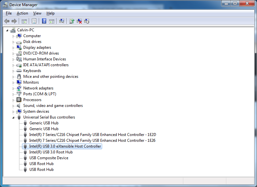Select the Keyboards category icon
Image resolution: width=257 pixels, height=187 pixels.
(19, 71)
